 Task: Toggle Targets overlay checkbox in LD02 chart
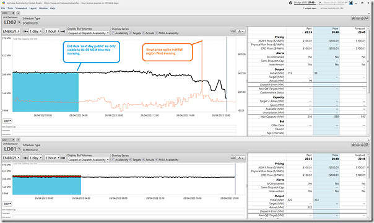tap(131, 33)
